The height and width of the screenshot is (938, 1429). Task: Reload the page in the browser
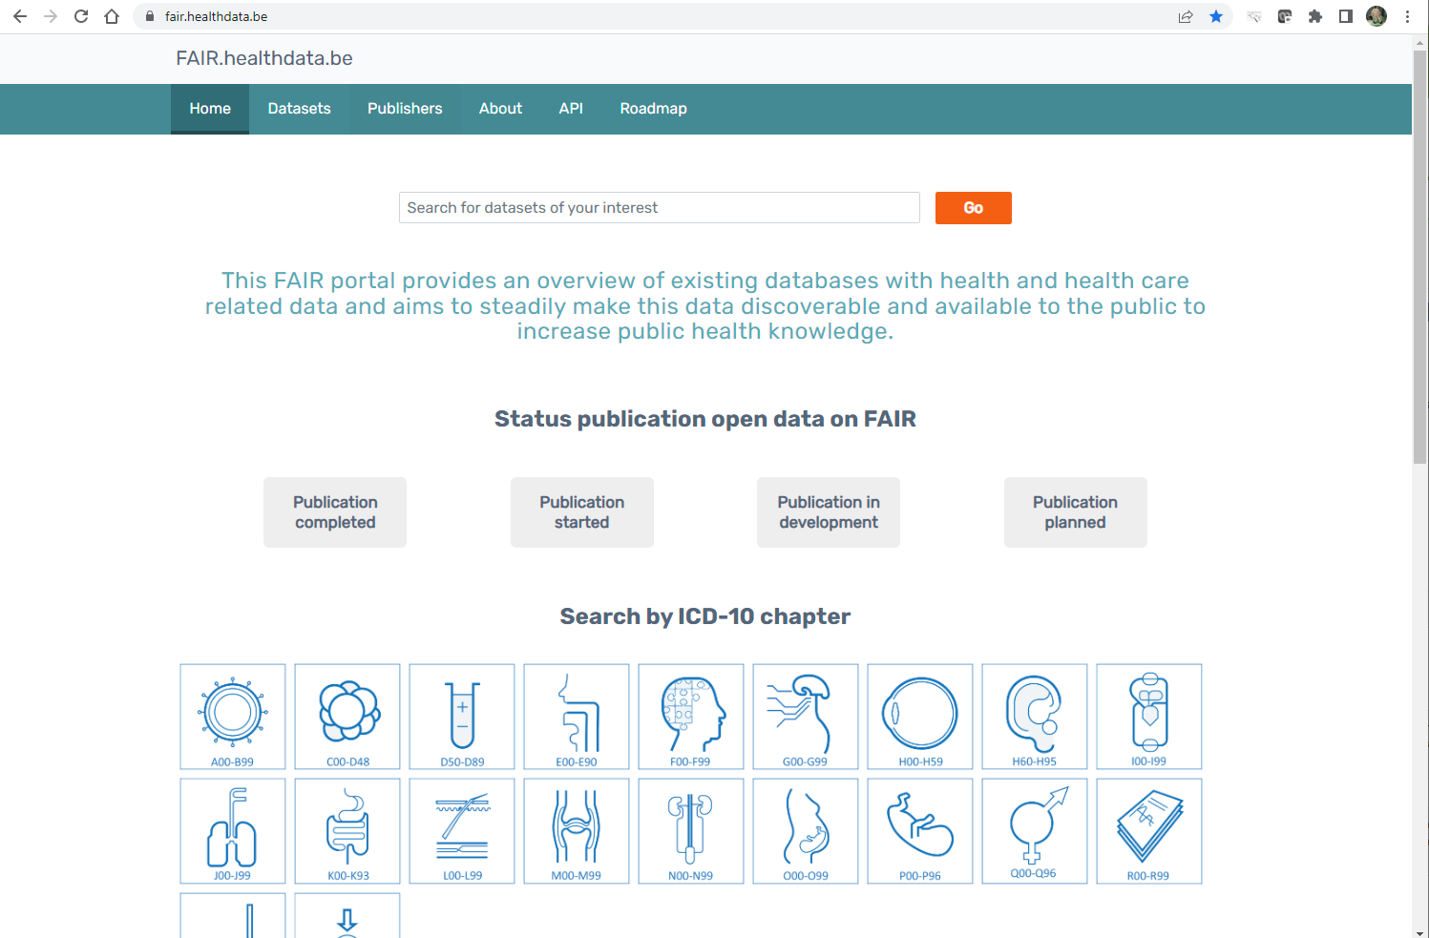coord(81,16)
